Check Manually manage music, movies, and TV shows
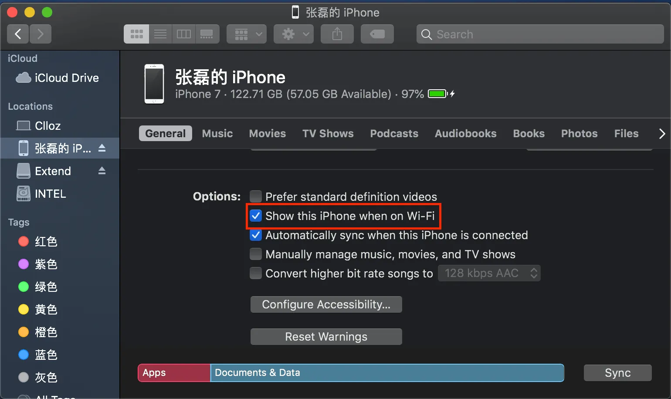 click(x=256, y=254)
